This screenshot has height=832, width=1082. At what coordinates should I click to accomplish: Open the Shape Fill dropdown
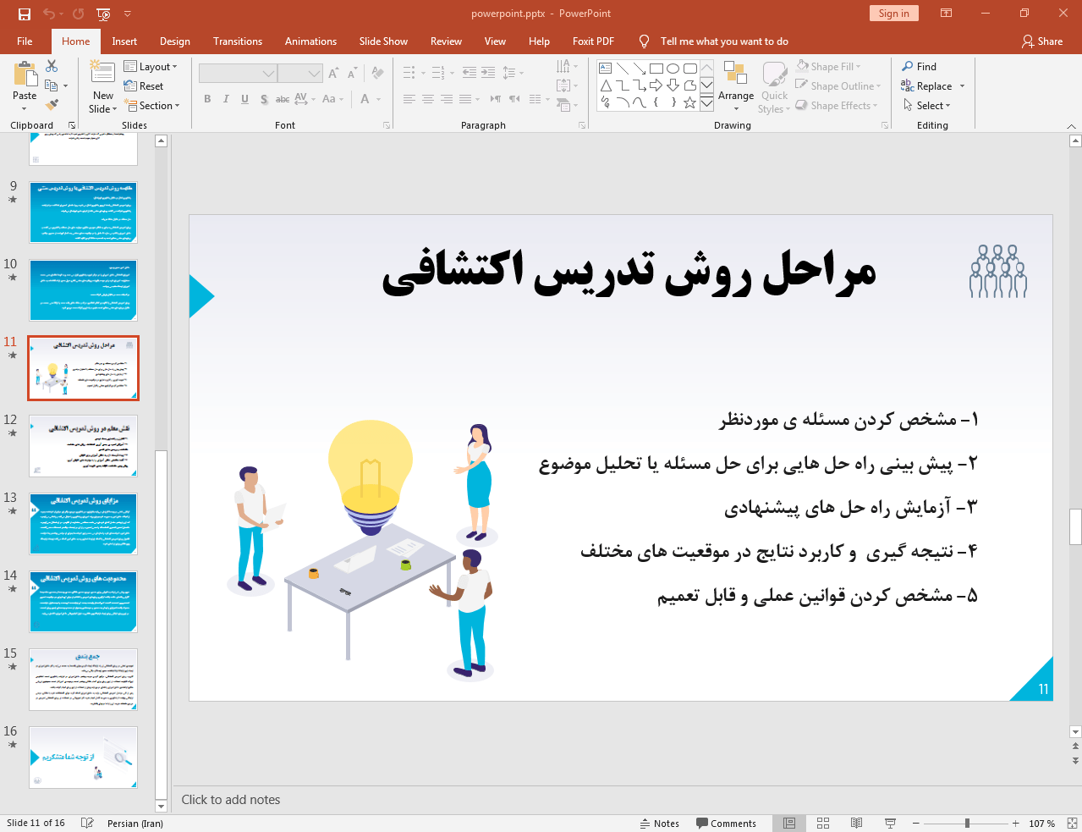pyautogui.click(x=828, y=66)
